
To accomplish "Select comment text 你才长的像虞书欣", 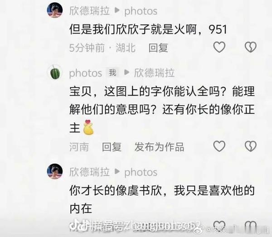I will 115,190.
